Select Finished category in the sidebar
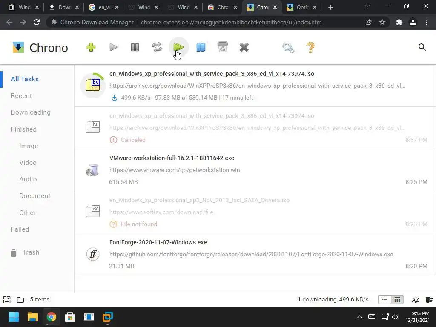 24,129
